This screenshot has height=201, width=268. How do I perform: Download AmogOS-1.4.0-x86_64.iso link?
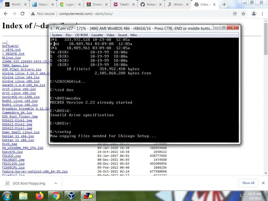click(24, 85)
